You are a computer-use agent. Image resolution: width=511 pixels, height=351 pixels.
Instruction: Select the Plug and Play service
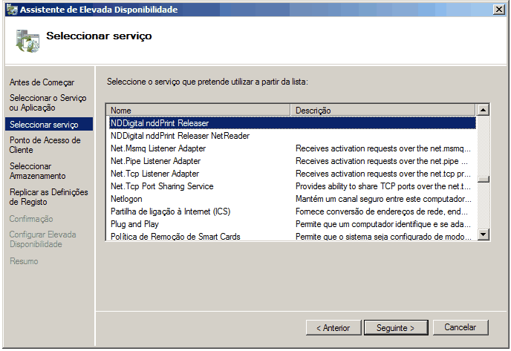click(x=136, y=224)
